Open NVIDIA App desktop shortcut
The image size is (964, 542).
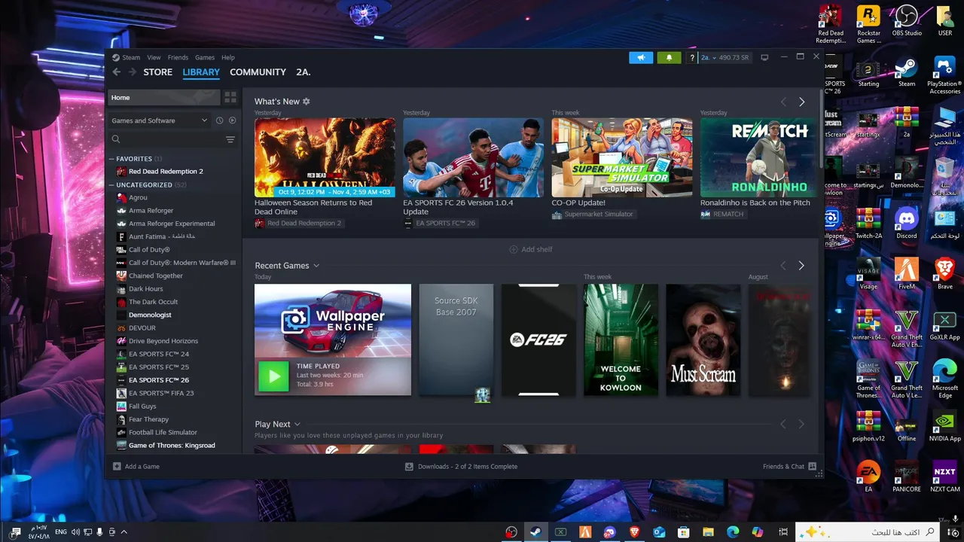tap(944, 427)
